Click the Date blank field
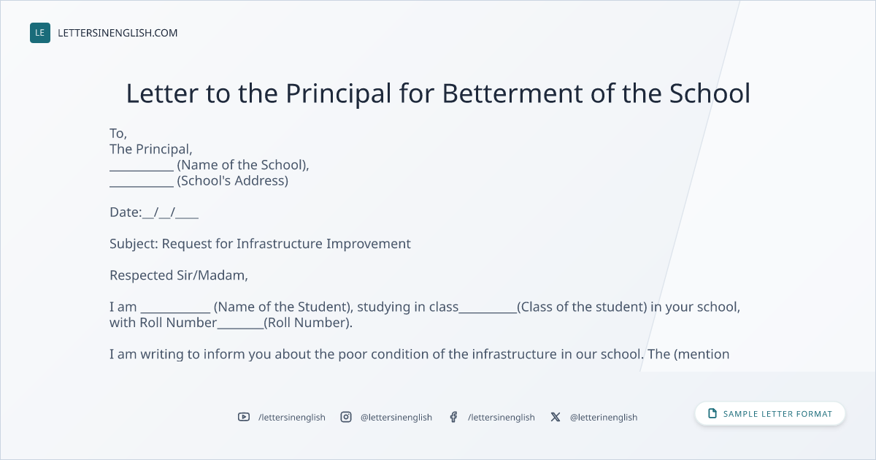 point(171,212)
